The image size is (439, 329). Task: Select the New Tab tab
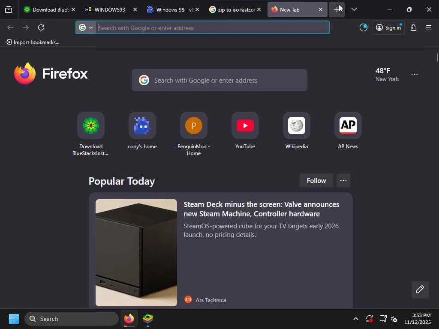tap(294, 9)
